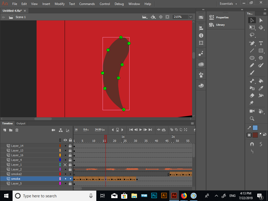Image resolution: width=268 pixels, height=201 pixels.
Task: Select the Free Transform tool
Action: tap(252, 27)
